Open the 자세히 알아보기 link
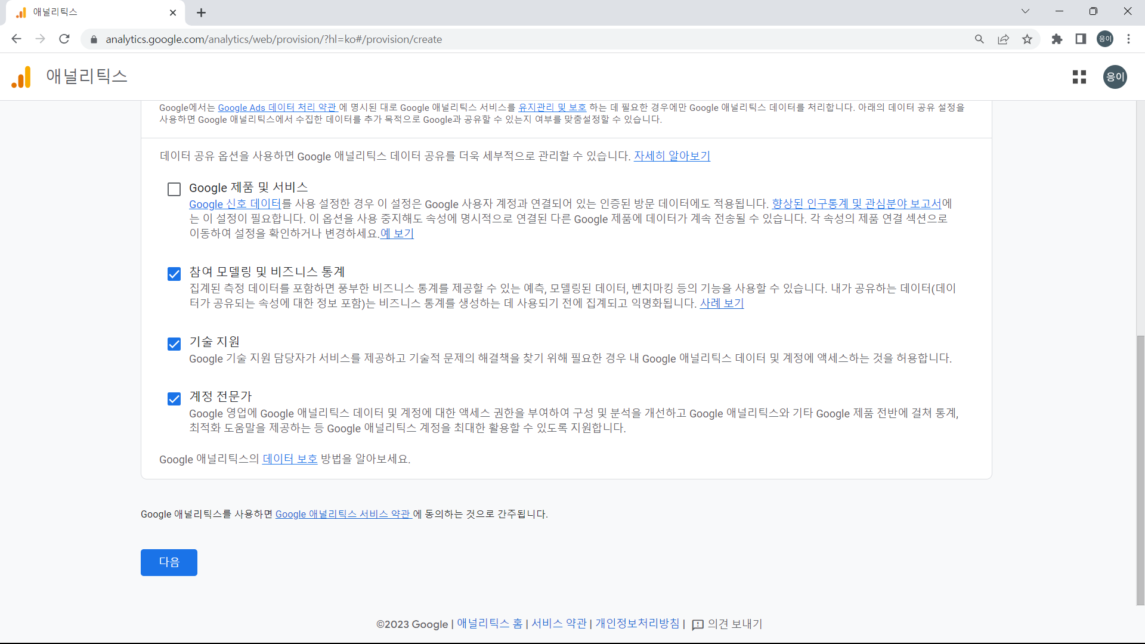 [671, 156]
